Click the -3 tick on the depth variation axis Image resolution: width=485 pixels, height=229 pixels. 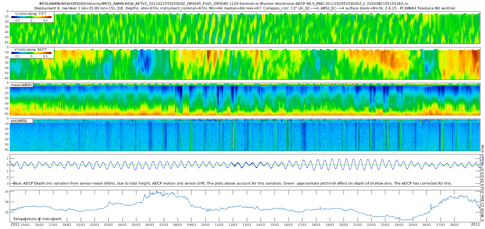pos(7,183)
